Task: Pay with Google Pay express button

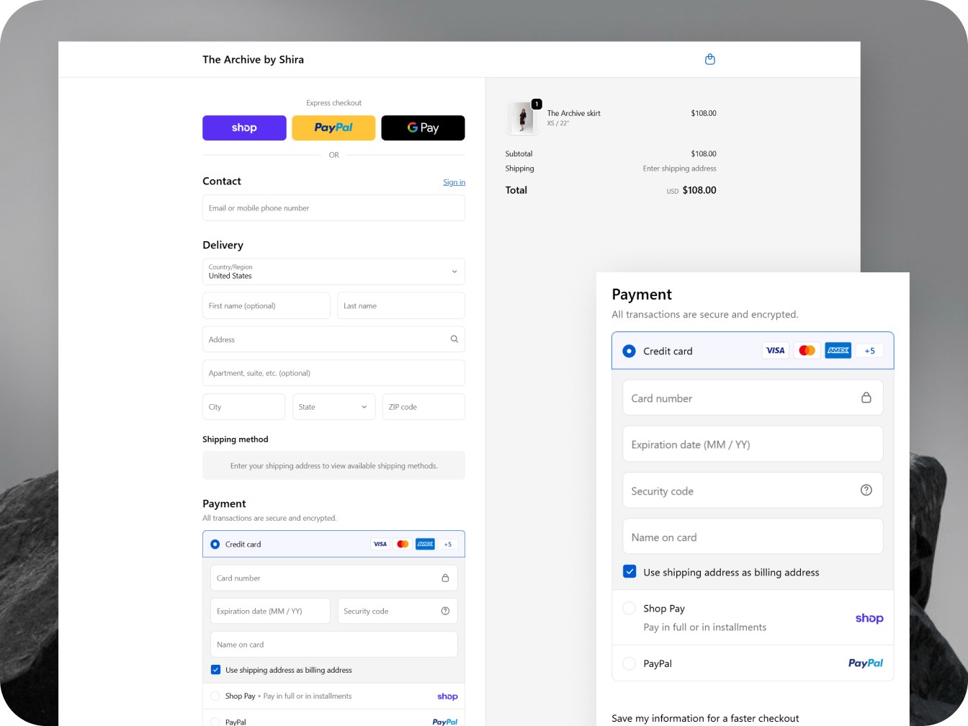Action: click(x=423, y=127)
